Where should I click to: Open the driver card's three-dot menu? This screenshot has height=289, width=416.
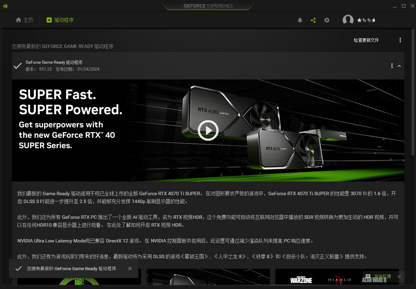tap(392, 66)
